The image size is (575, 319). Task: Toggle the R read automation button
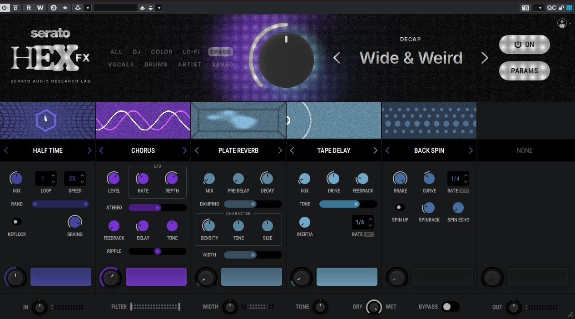[x=29, y=8]
